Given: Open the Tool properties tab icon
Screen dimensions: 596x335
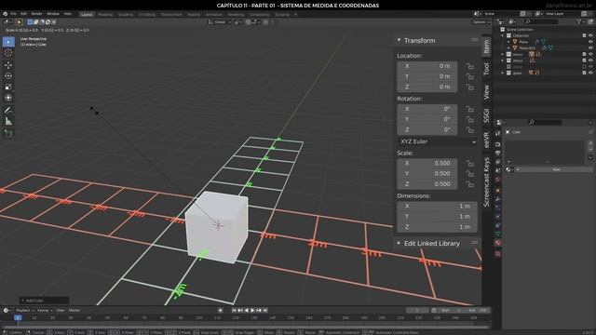Looking at the screenshot, I should click(498, 134).
